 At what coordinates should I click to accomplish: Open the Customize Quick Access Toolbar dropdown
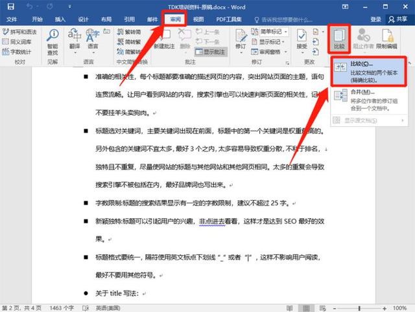pyautogui.click(x=69, y=7)
